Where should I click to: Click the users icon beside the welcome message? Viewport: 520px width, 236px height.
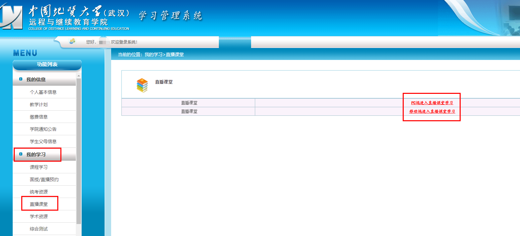coord(72,41)
